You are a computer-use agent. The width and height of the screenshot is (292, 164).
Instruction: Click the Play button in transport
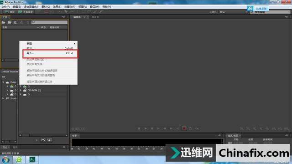point(146,128)
